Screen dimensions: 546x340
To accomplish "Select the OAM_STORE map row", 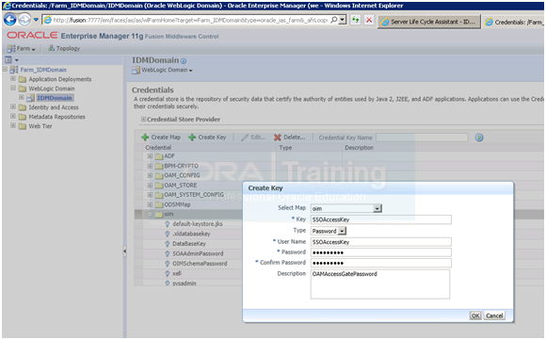I will click(x=181, y=186).
